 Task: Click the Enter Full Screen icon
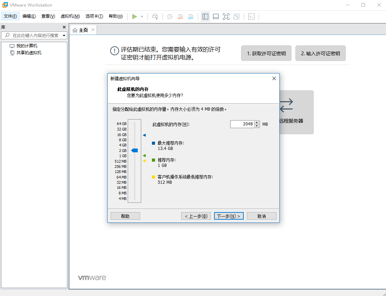tap(226, 16)
